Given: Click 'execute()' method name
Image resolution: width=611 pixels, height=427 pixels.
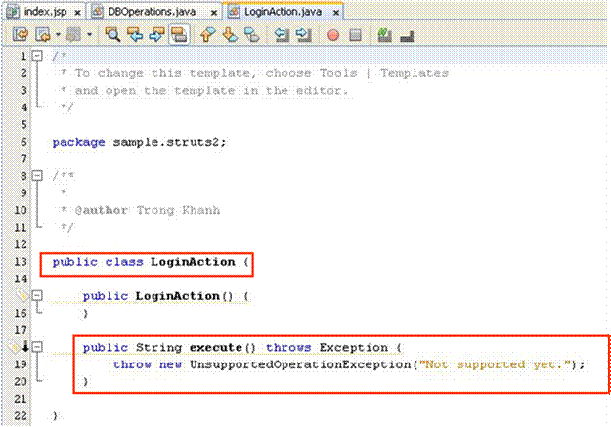Looking at the screenshot, I should 223,347.
